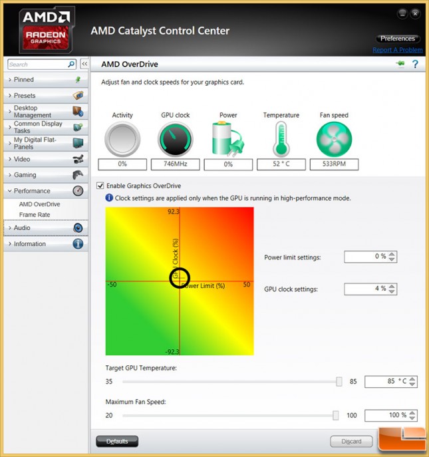Click the Defaults button
This screenshot has width=429, height=457.
117,441
